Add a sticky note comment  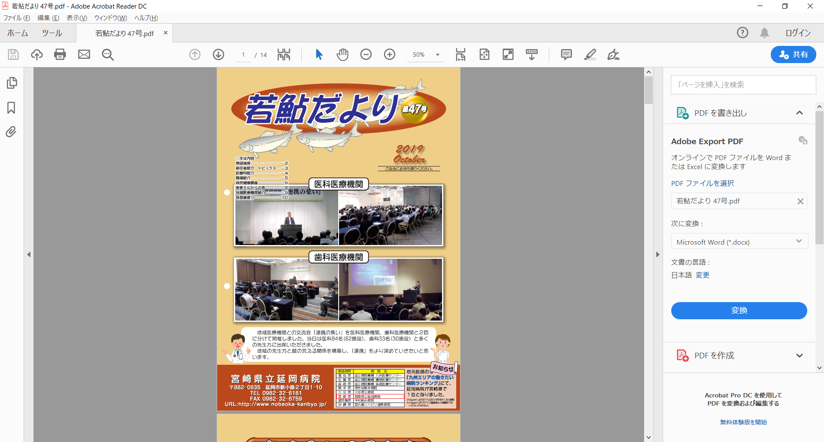tap(566, 54)
